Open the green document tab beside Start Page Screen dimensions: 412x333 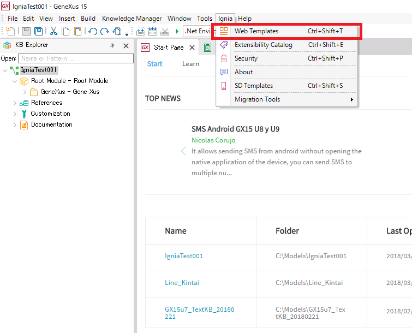[207, 47]
